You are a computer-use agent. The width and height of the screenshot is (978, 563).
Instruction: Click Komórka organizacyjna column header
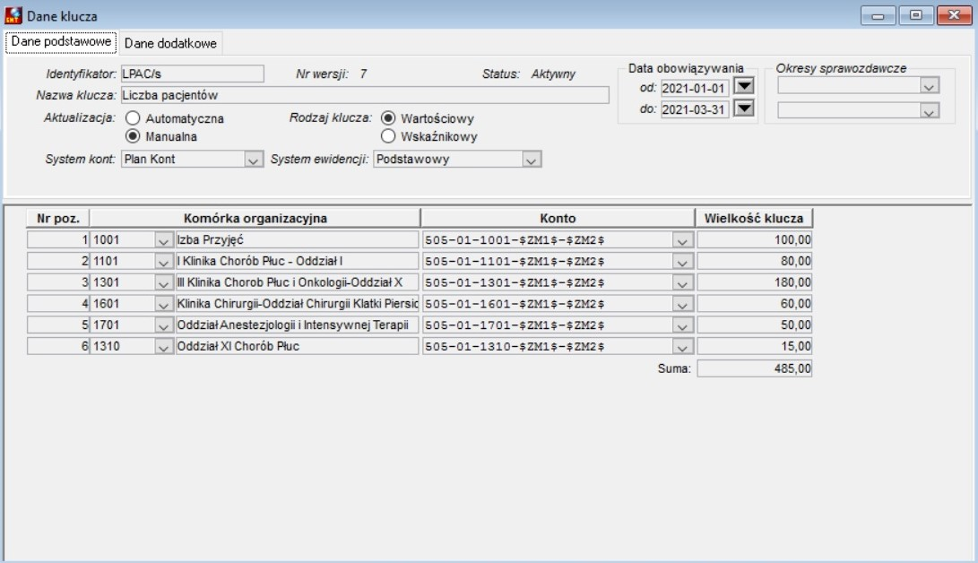coord(255,218)
